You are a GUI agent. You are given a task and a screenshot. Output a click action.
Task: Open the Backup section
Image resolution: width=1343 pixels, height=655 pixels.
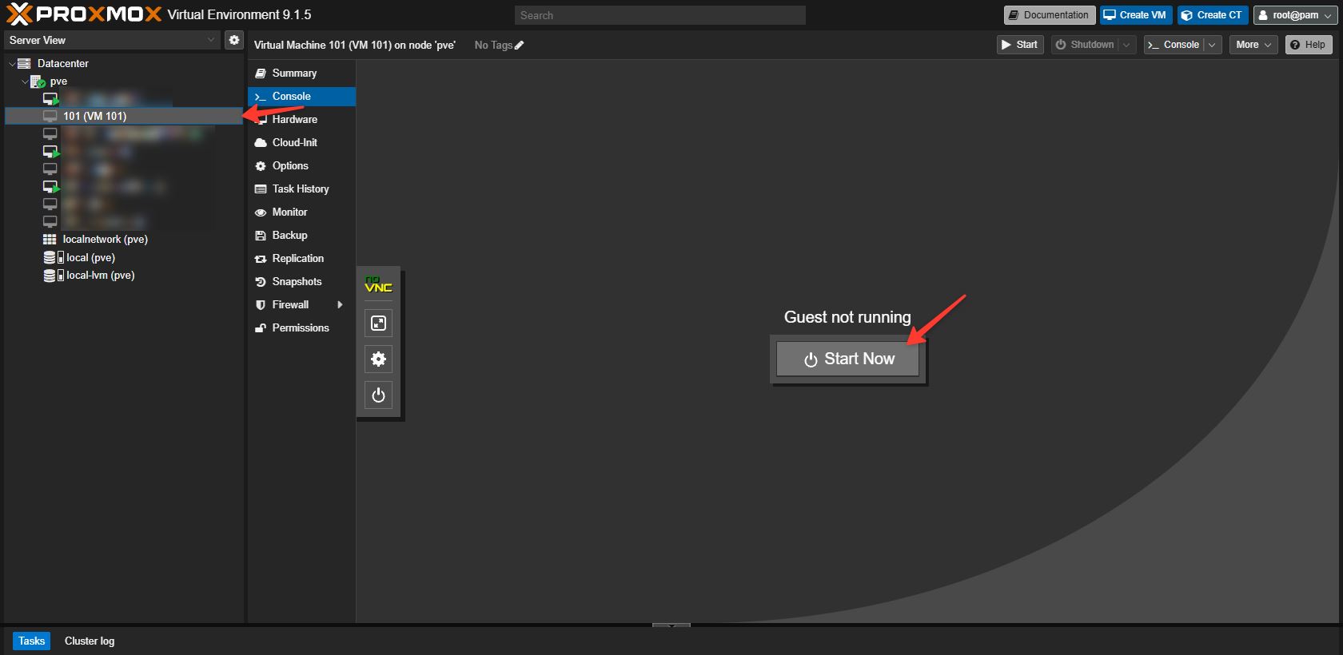click(x=302, y=236)
